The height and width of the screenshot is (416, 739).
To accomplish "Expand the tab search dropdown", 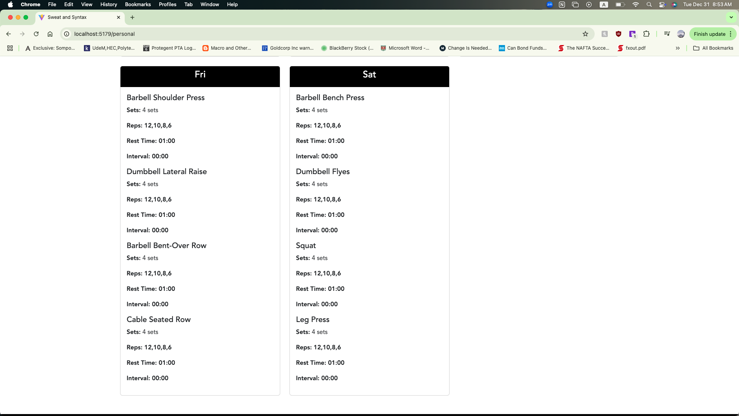I will [x=731, y=17].
